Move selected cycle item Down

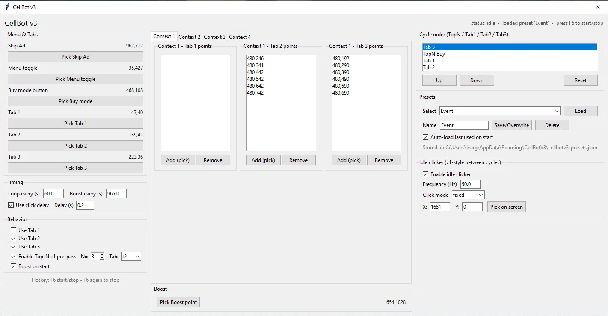pos(477,80)
